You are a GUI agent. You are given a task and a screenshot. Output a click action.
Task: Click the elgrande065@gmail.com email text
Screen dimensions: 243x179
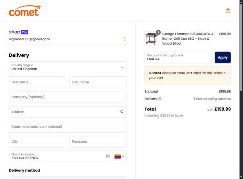click(x=29, y=39)
